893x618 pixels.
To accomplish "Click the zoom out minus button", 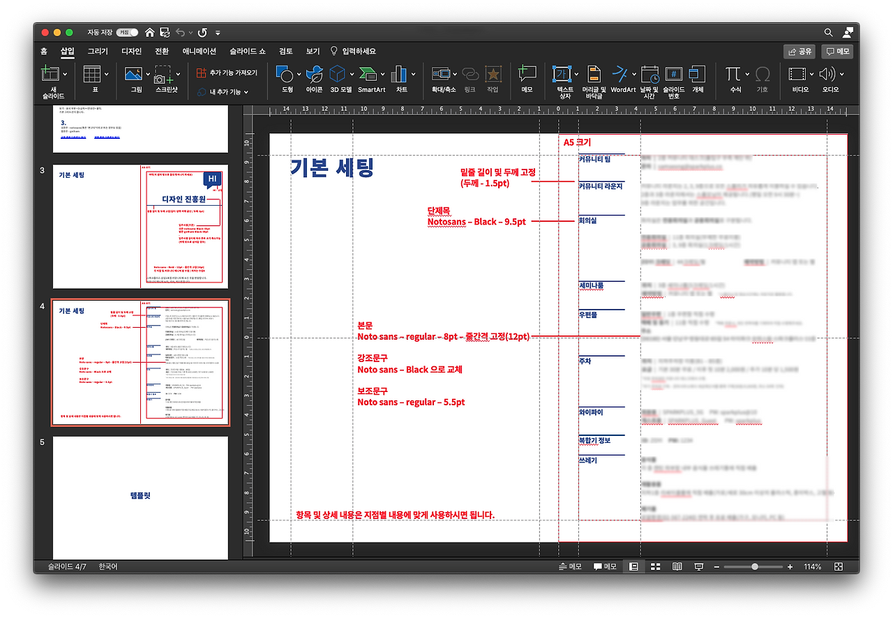I will pyautogui.click(x=716, y=567).
